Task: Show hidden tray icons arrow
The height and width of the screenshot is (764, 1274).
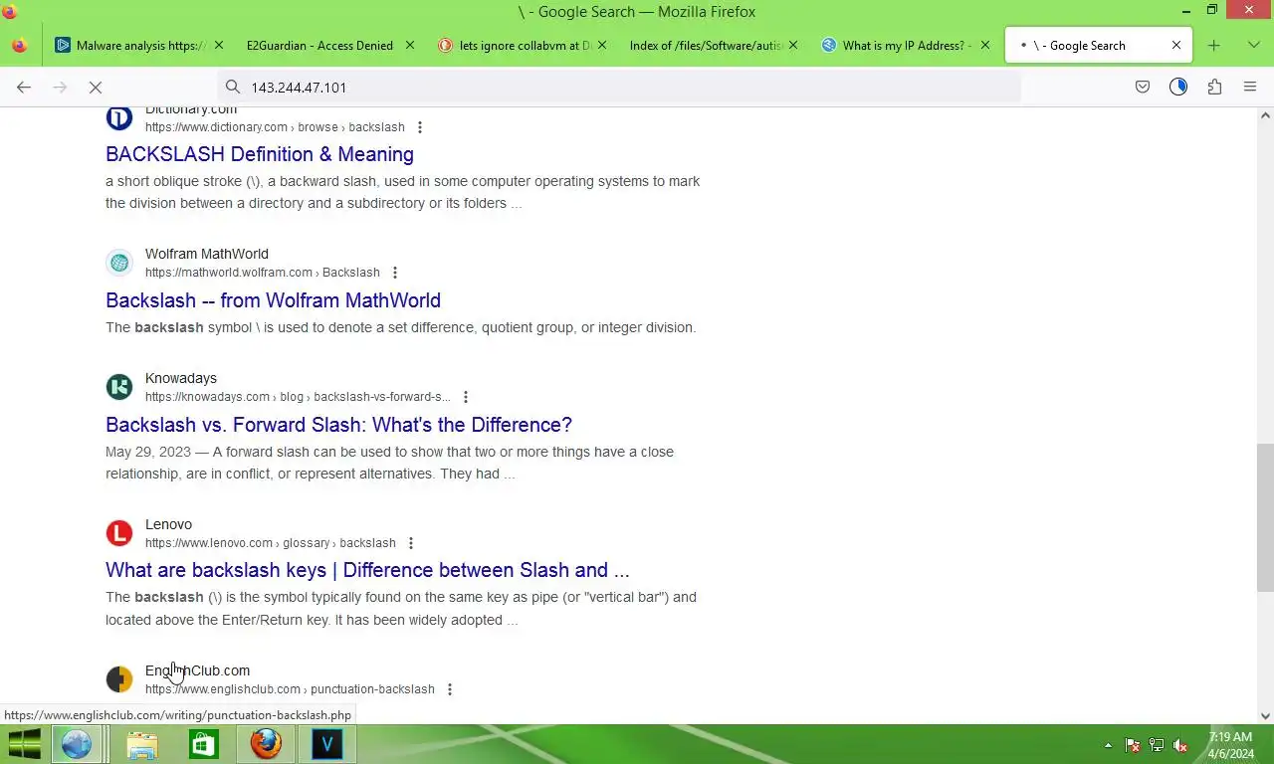Action: [1108, 745]
